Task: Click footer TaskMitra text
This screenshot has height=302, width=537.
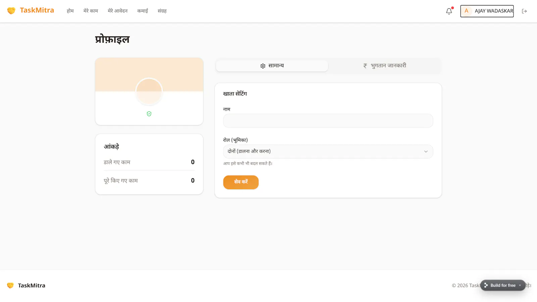Action: pos(32,286)
